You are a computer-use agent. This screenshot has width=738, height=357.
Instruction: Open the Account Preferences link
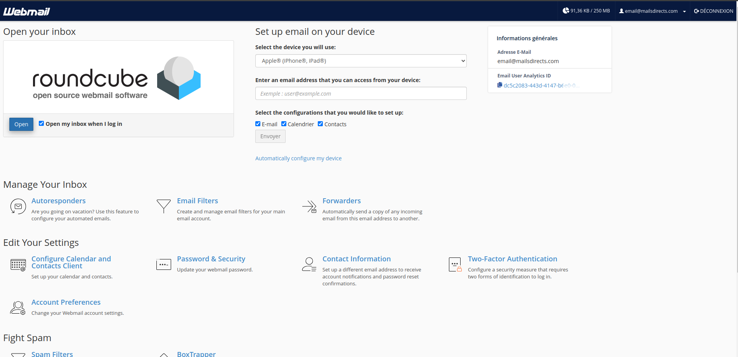(66, 302)
